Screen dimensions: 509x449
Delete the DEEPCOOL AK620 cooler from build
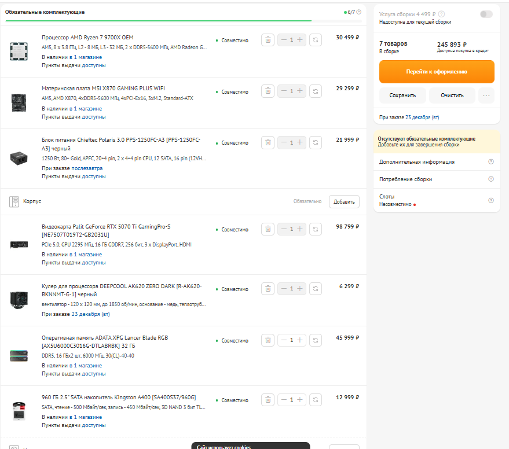[268, 289]
